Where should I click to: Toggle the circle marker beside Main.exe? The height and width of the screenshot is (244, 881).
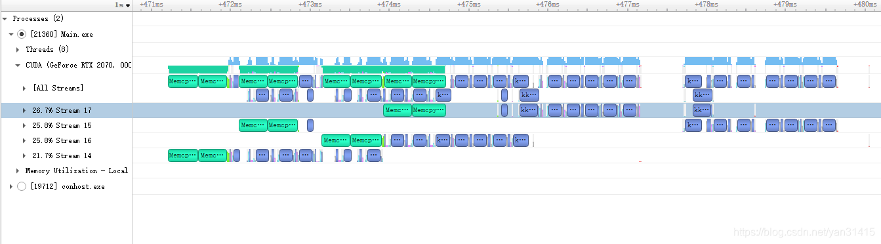pyautogui.click(x=22, y=34)
